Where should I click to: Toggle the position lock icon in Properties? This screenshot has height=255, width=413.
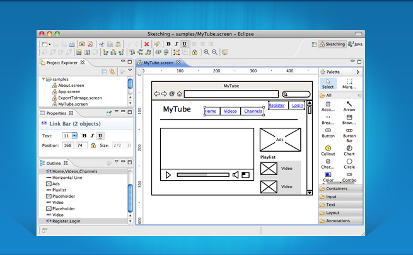pyautogui.click(x=93, y=145)
